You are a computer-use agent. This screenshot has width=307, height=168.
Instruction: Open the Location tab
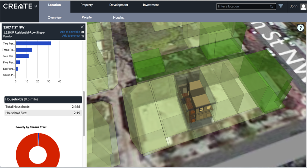click(54, 5)
